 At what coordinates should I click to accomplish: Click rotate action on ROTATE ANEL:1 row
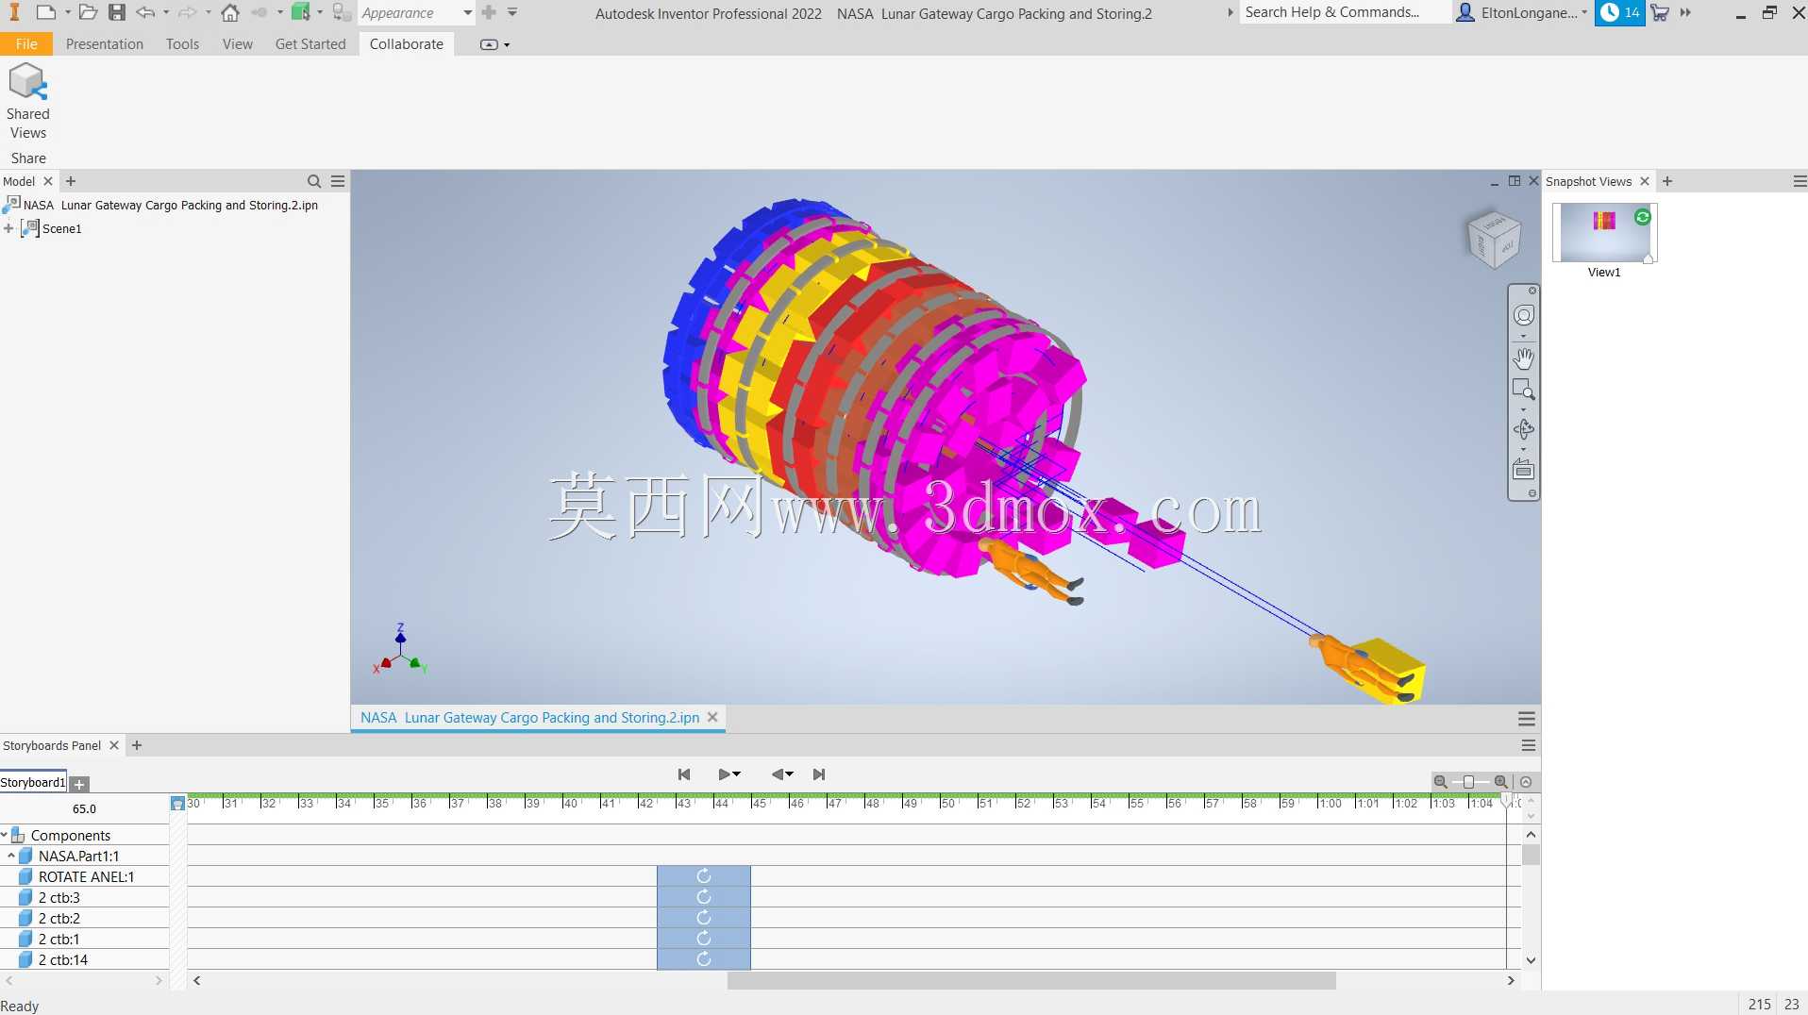click(x=704, y=876)
